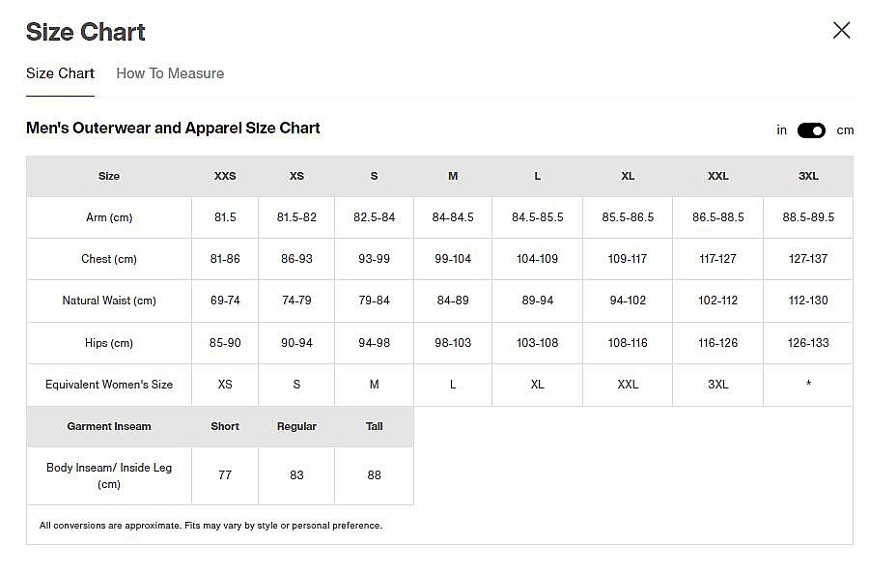Click the Natural Waist (cm) row label
Image resolution: width=869 pixels, height=573 pixels.
[109, 301]
